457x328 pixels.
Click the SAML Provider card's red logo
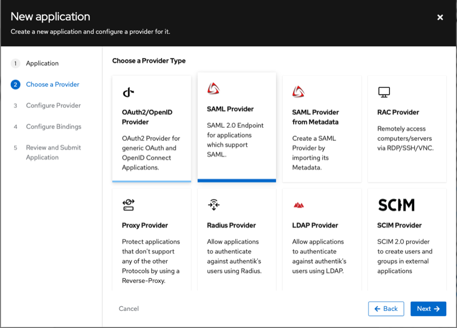(x=213, y=88)
